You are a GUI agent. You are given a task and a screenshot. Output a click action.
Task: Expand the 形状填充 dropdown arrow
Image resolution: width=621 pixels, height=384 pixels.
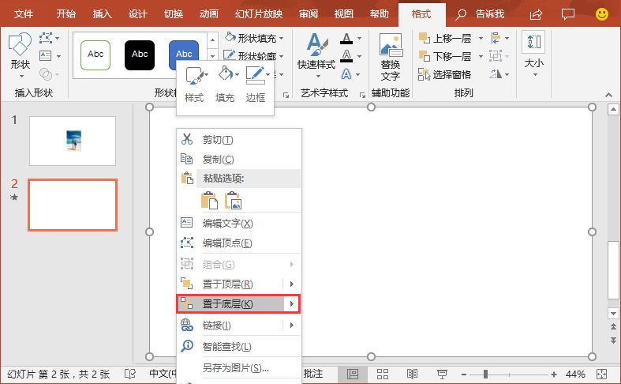tap(282, 39)
